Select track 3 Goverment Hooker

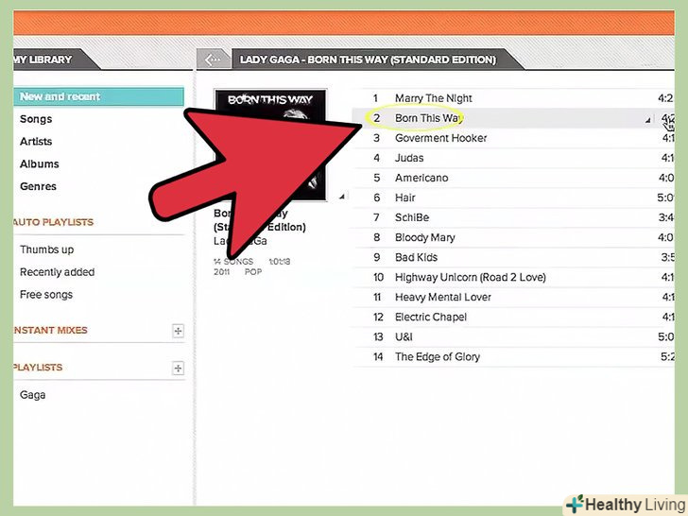pos(513,138)
